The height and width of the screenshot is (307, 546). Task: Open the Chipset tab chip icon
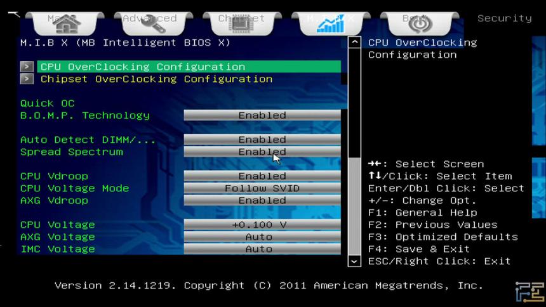coord(242,23)
